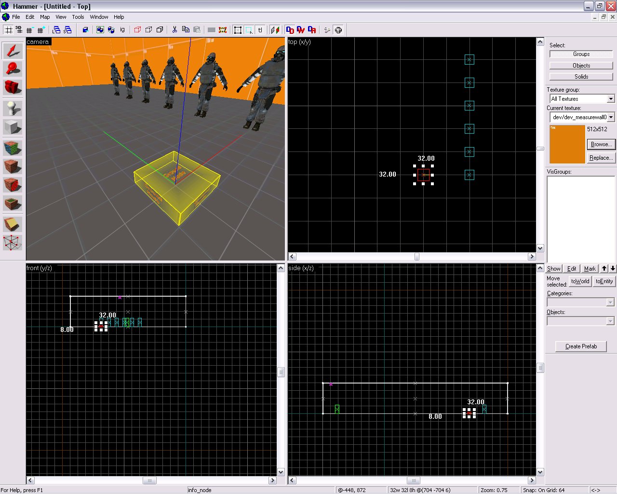Activate the Magnify tool
Screen dimensions: 617x494
[13, 69]
